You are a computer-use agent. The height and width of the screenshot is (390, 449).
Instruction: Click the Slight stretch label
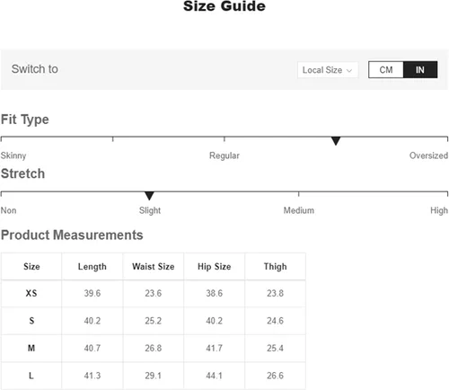[150, 210]
